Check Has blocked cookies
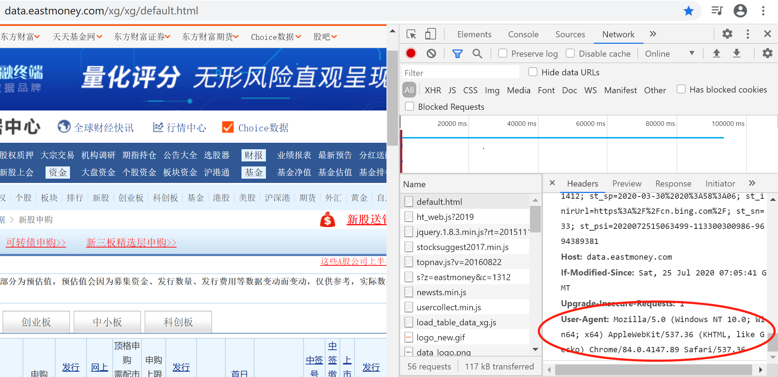Image resolution: width=778 pixels, height=377 pixels. click(681, 89)
